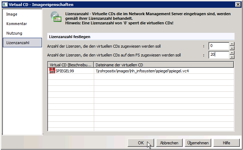This screenshot has width=243, height=150.
Task: Click Dateiname der virtuellen CD column header
Action: [164, 65]
